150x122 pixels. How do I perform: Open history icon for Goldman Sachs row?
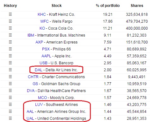coord(10,84)
